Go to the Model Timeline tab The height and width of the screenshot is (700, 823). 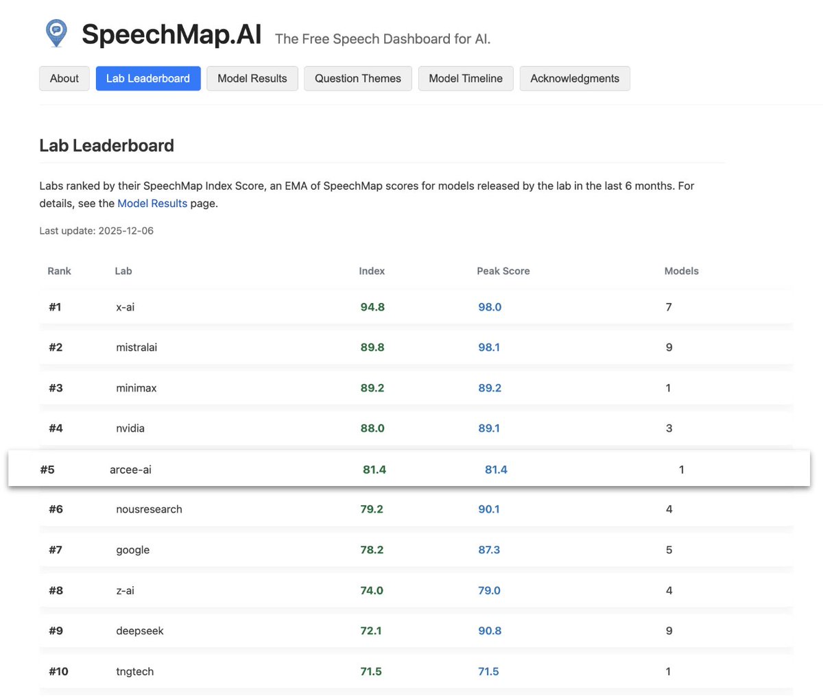[x=466, y=78]
